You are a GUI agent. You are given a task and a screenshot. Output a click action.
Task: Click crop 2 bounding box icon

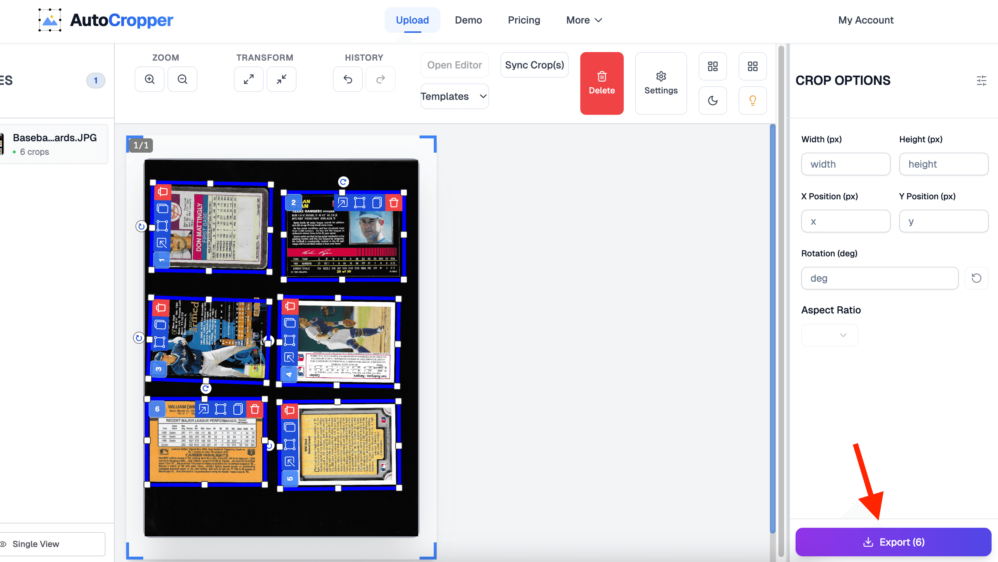360,202
